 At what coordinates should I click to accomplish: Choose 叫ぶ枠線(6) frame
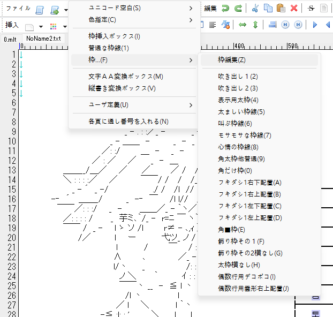[259, 124]
